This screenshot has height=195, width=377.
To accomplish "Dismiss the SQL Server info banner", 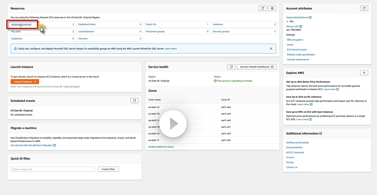I will point(271,49).
